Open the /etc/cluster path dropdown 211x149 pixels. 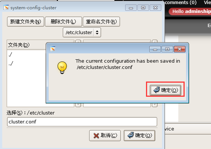(x=82, y=33)
